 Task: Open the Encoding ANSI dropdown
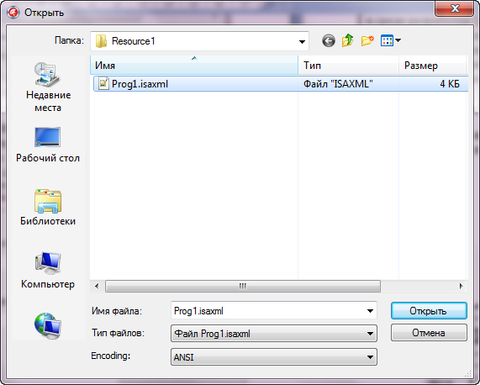274,357
